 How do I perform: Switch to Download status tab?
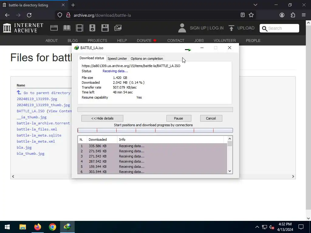pos(92,58)
